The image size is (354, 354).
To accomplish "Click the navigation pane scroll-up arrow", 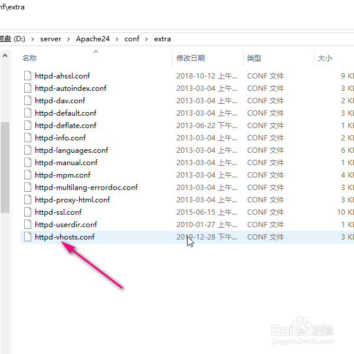I will (5, 55).
